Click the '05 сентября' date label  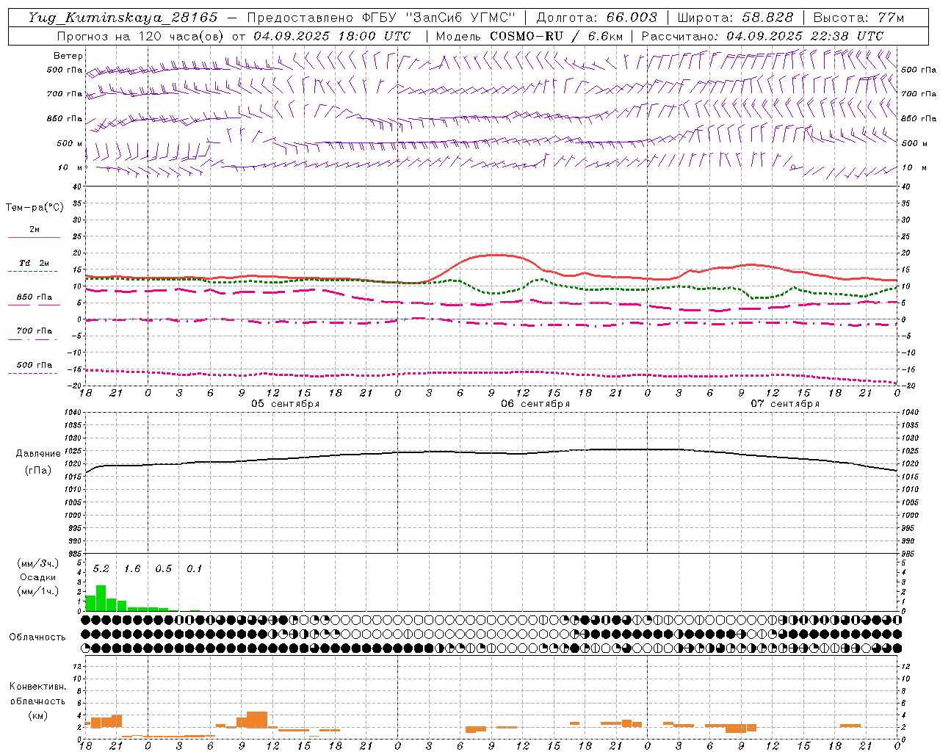(x=285, y=404)
